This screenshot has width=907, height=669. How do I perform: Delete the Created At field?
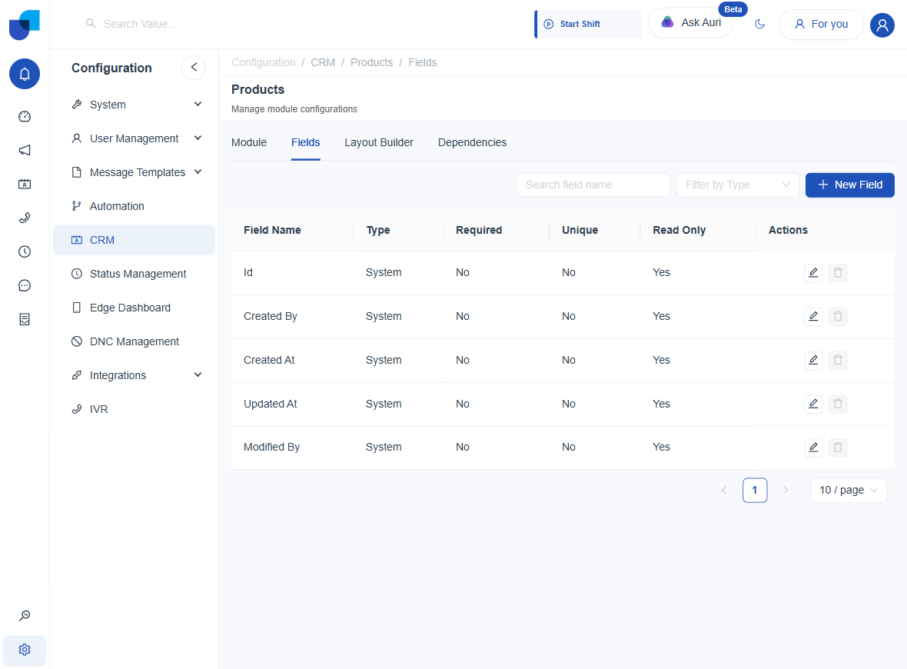pos(838,360)
